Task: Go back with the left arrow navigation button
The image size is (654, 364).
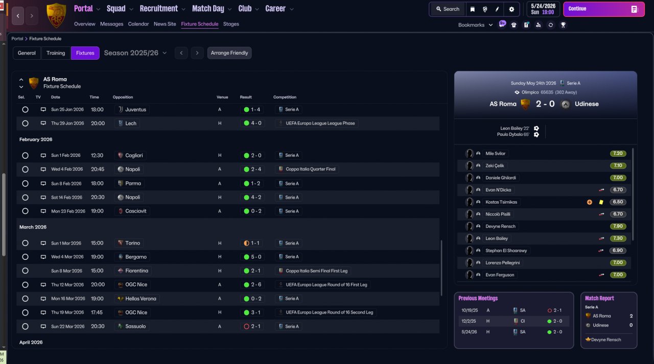Action: point(18,16)
